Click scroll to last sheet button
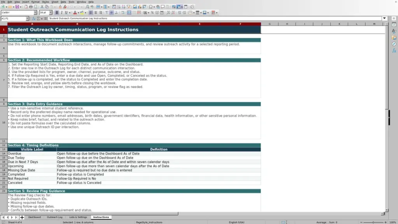This screenshot has width=398, height=224. tap(16, 217)
